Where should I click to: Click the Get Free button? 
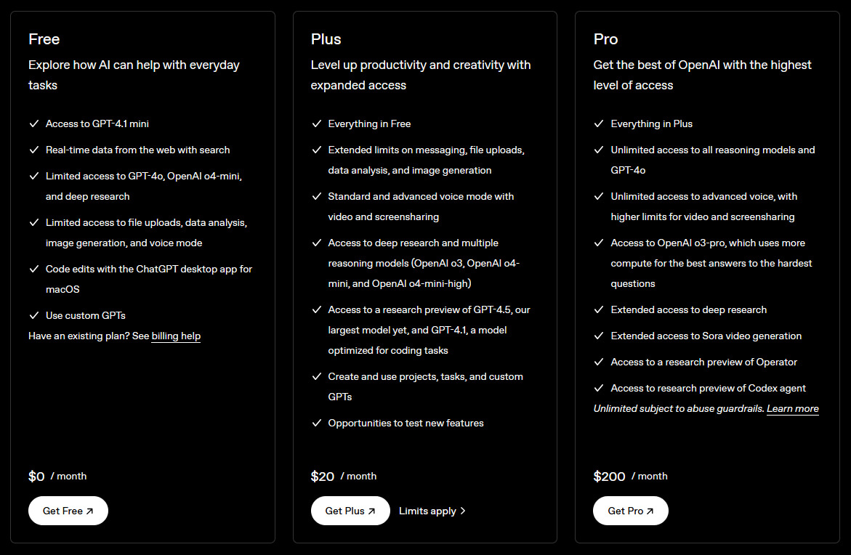68,511
